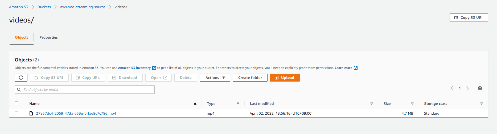The height and width of the screenshot is (134, 497).
Task: Click the Copy S3 URI button at top right
Action: 469,17
